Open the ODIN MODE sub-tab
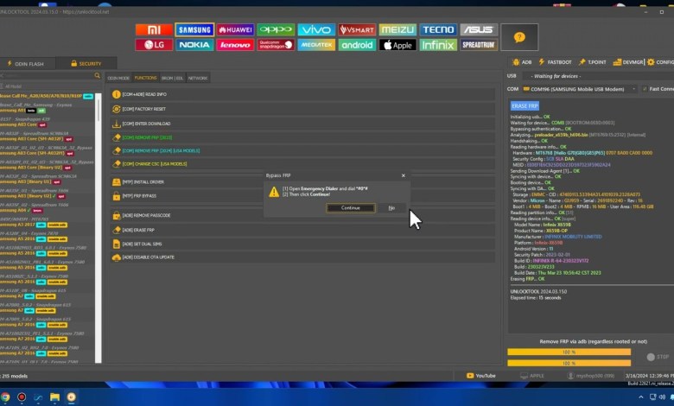 point(118,79)
